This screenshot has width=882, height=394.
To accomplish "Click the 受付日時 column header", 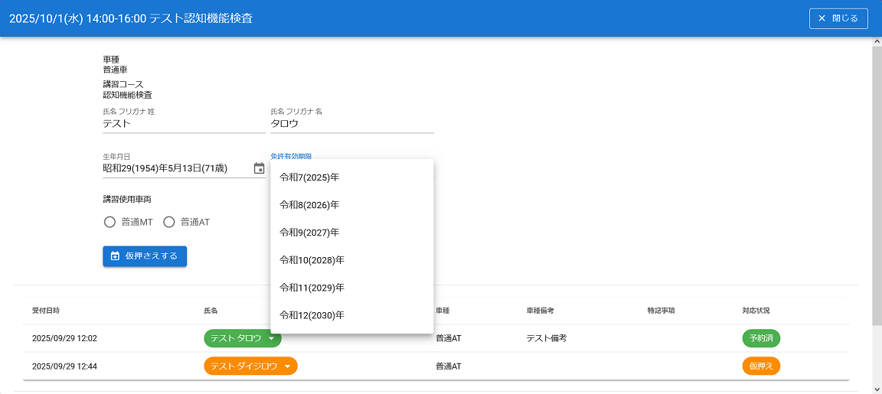I will (46, 311).
